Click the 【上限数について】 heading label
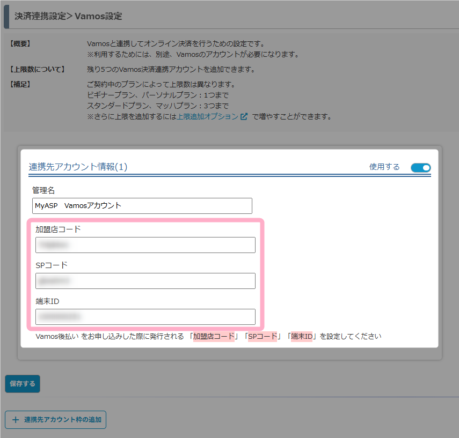This screenshot has width=459, height=438. (x=37, y=69)
